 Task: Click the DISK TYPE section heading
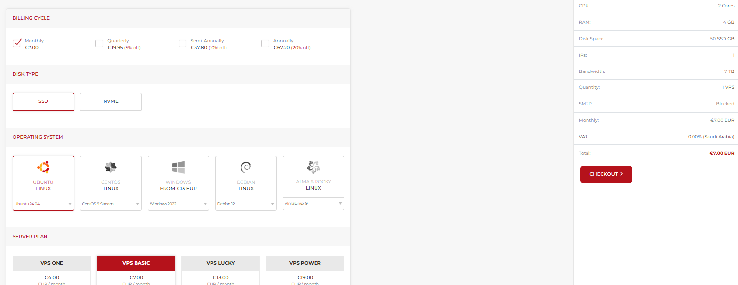tap(25, 74)
